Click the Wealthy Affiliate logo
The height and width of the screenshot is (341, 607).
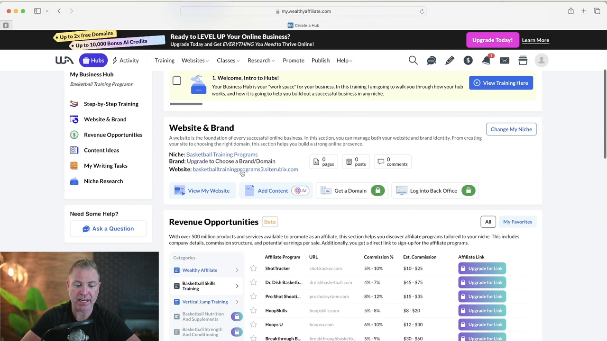point(64,60)
